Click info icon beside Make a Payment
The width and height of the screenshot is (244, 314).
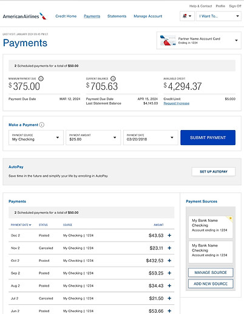coord(41,125)
